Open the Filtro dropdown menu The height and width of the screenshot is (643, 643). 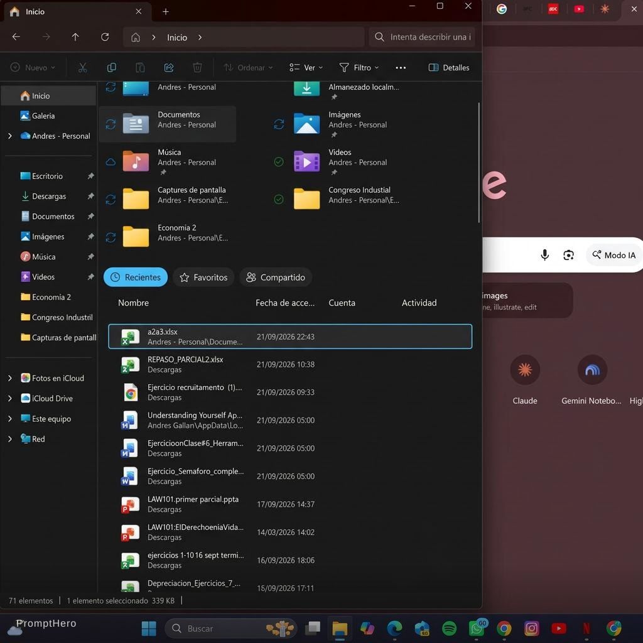[x=359, y=68]
